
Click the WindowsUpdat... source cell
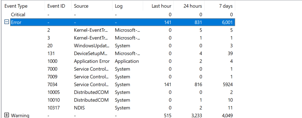[92, 46]
